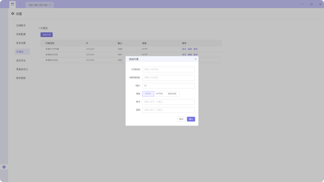The height and width of the screenshot is (182, 324).
Task: Close the 192.168.100.100 tab
Action: point(50,5)
